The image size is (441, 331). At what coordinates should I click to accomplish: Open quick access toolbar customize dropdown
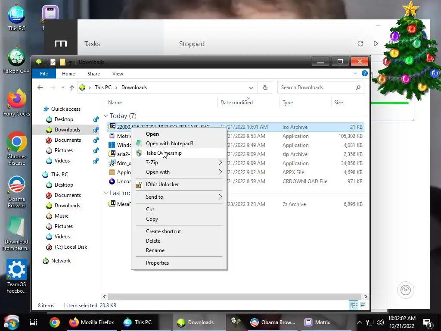click(x=70, y=62)
